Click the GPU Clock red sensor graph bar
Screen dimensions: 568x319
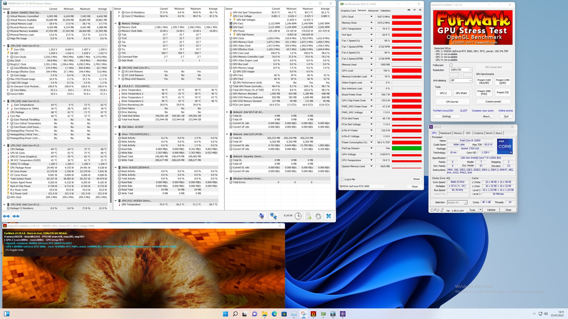coord(406,17)
